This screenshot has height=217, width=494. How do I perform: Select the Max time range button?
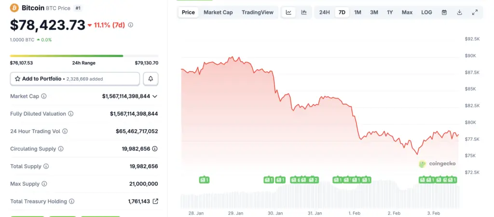tap(407, 12)
